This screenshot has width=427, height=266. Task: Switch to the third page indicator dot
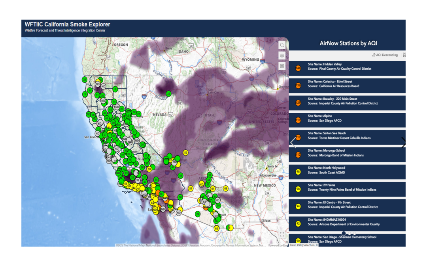pos(355,234)
